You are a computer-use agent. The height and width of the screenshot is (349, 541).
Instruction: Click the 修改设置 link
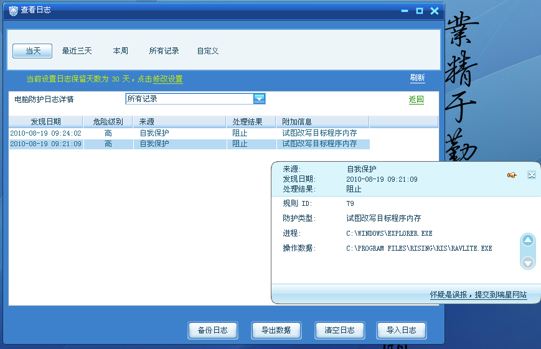pyautogui.click(x=167, y=79)
